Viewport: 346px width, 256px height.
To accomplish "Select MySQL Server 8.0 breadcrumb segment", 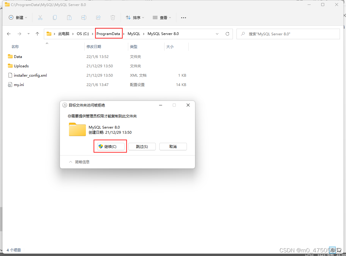I will [x=163, y=34].
